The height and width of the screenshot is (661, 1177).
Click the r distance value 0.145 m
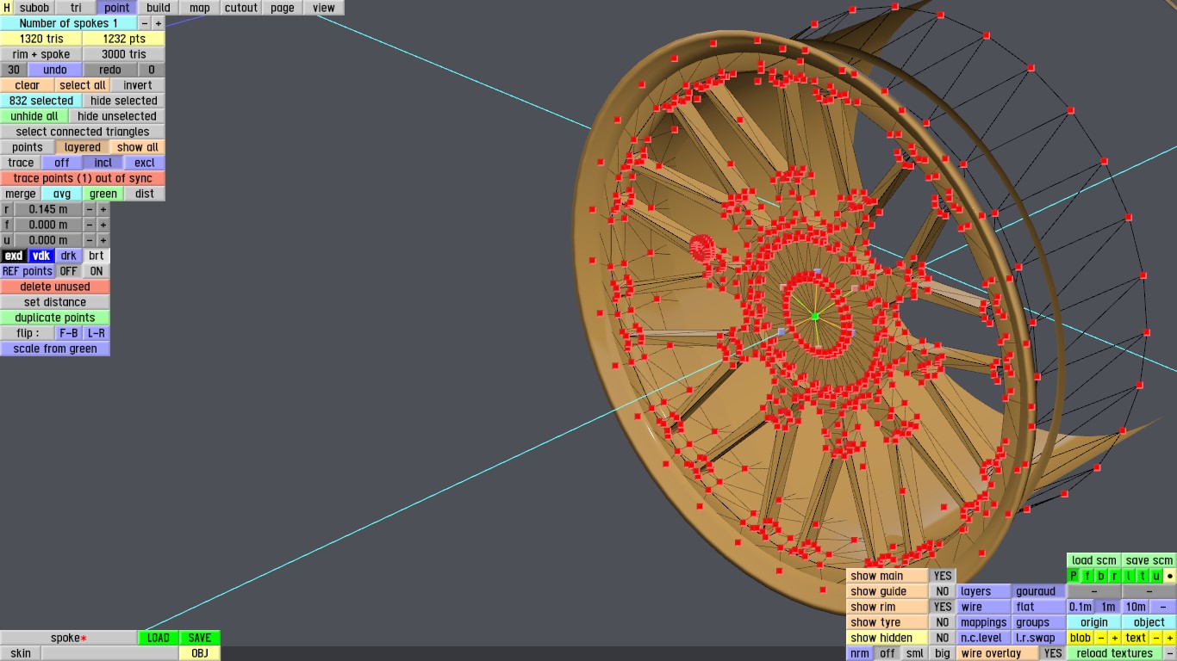(48, 209)
